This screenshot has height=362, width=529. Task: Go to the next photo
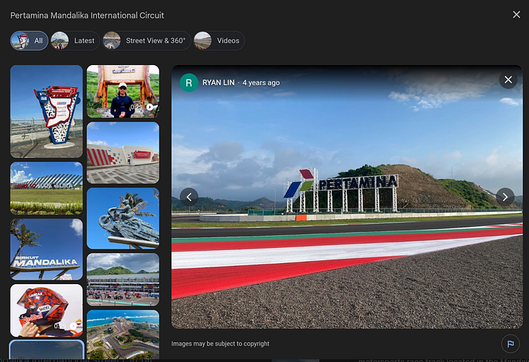click(505, 197)
